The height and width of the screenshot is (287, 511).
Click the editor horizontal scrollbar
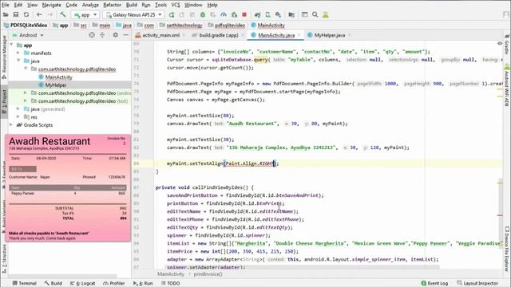point(303,267)
